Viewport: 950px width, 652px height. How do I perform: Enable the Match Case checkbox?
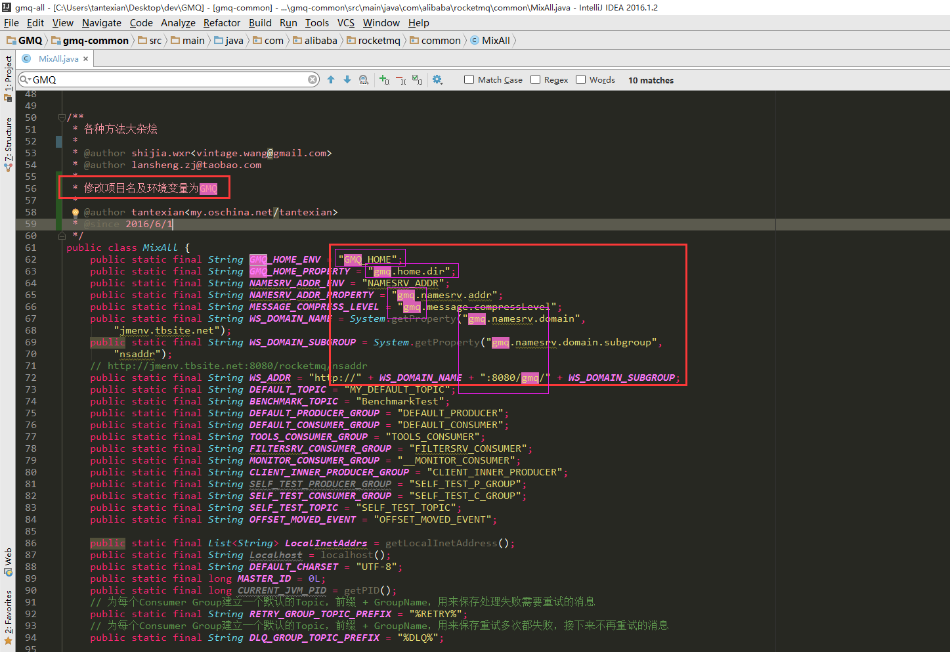(469, 79)
